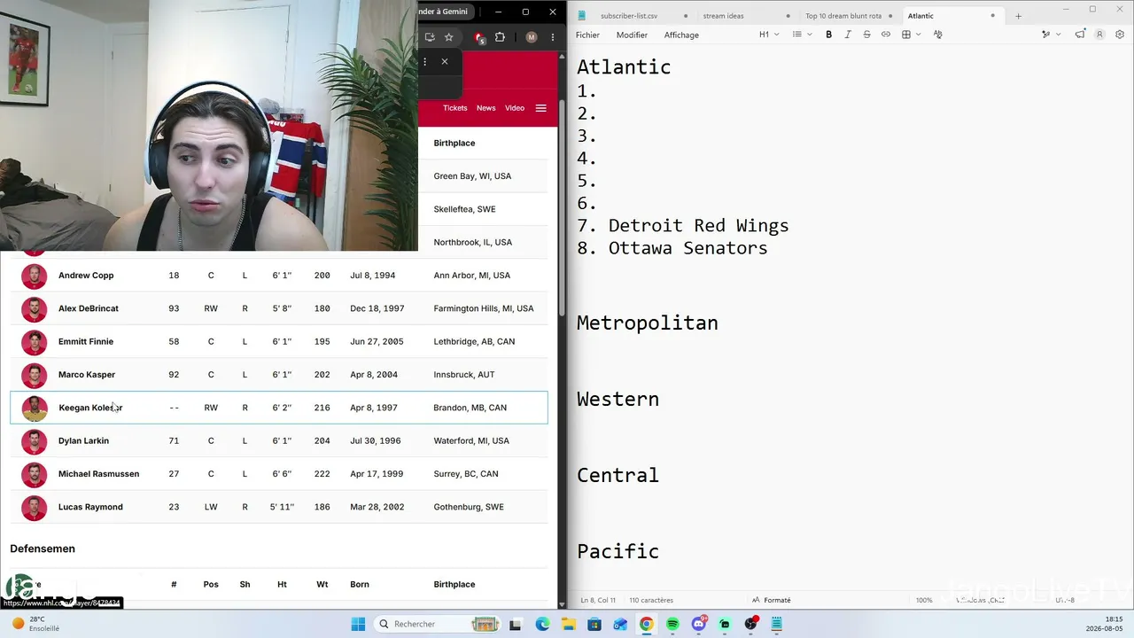Click the Tickets link on NHL site
The width and height of the screenshot is (1134, 638).
pyautogui.click(x=455, y=108)
